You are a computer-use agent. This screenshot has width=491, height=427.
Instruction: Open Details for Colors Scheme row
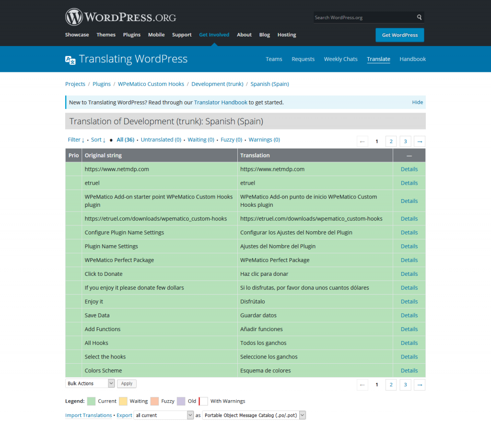pyautogui.click(x=409, y=370)
